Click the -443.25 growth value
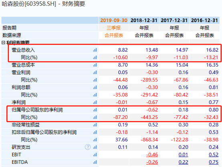 (149, 117)
